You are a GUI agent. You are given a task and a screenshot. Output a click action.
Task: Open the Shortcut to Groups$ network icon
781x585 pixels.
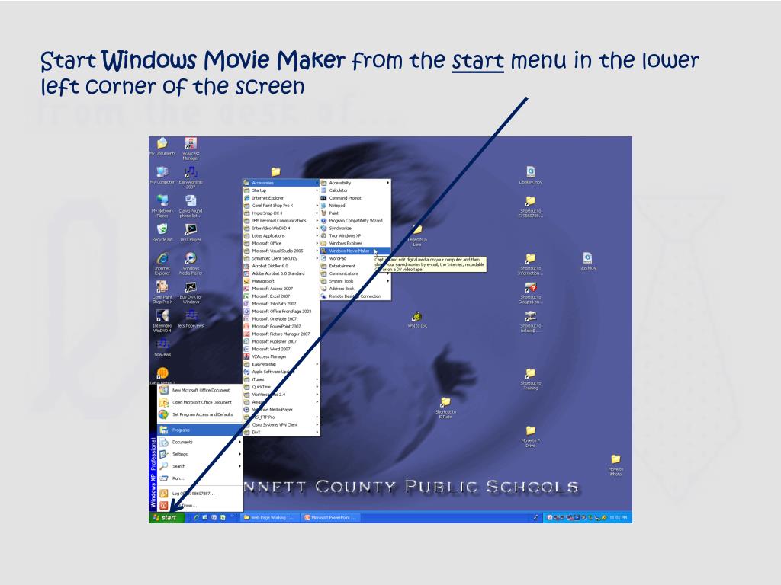click(x=531, y=293)
